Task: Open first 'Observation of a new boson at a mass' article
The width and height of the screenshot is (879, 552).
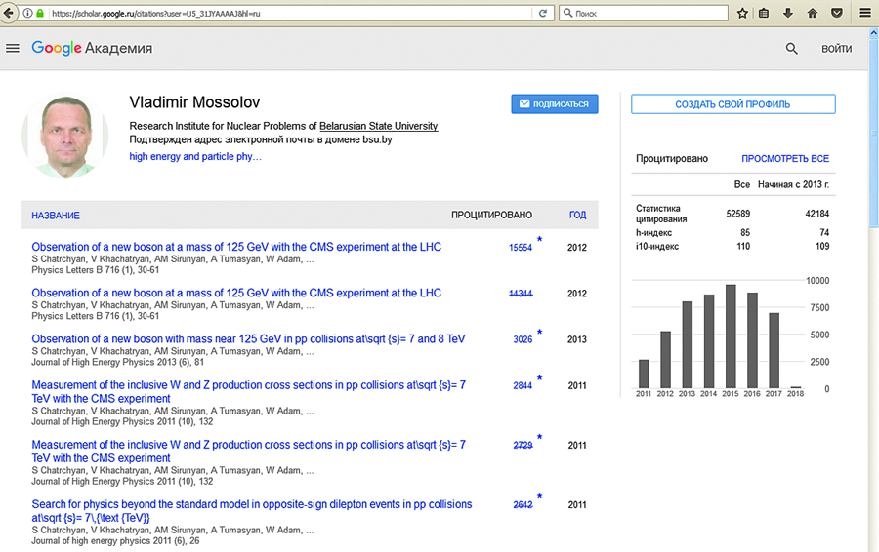Action: (x=236, y=247)
